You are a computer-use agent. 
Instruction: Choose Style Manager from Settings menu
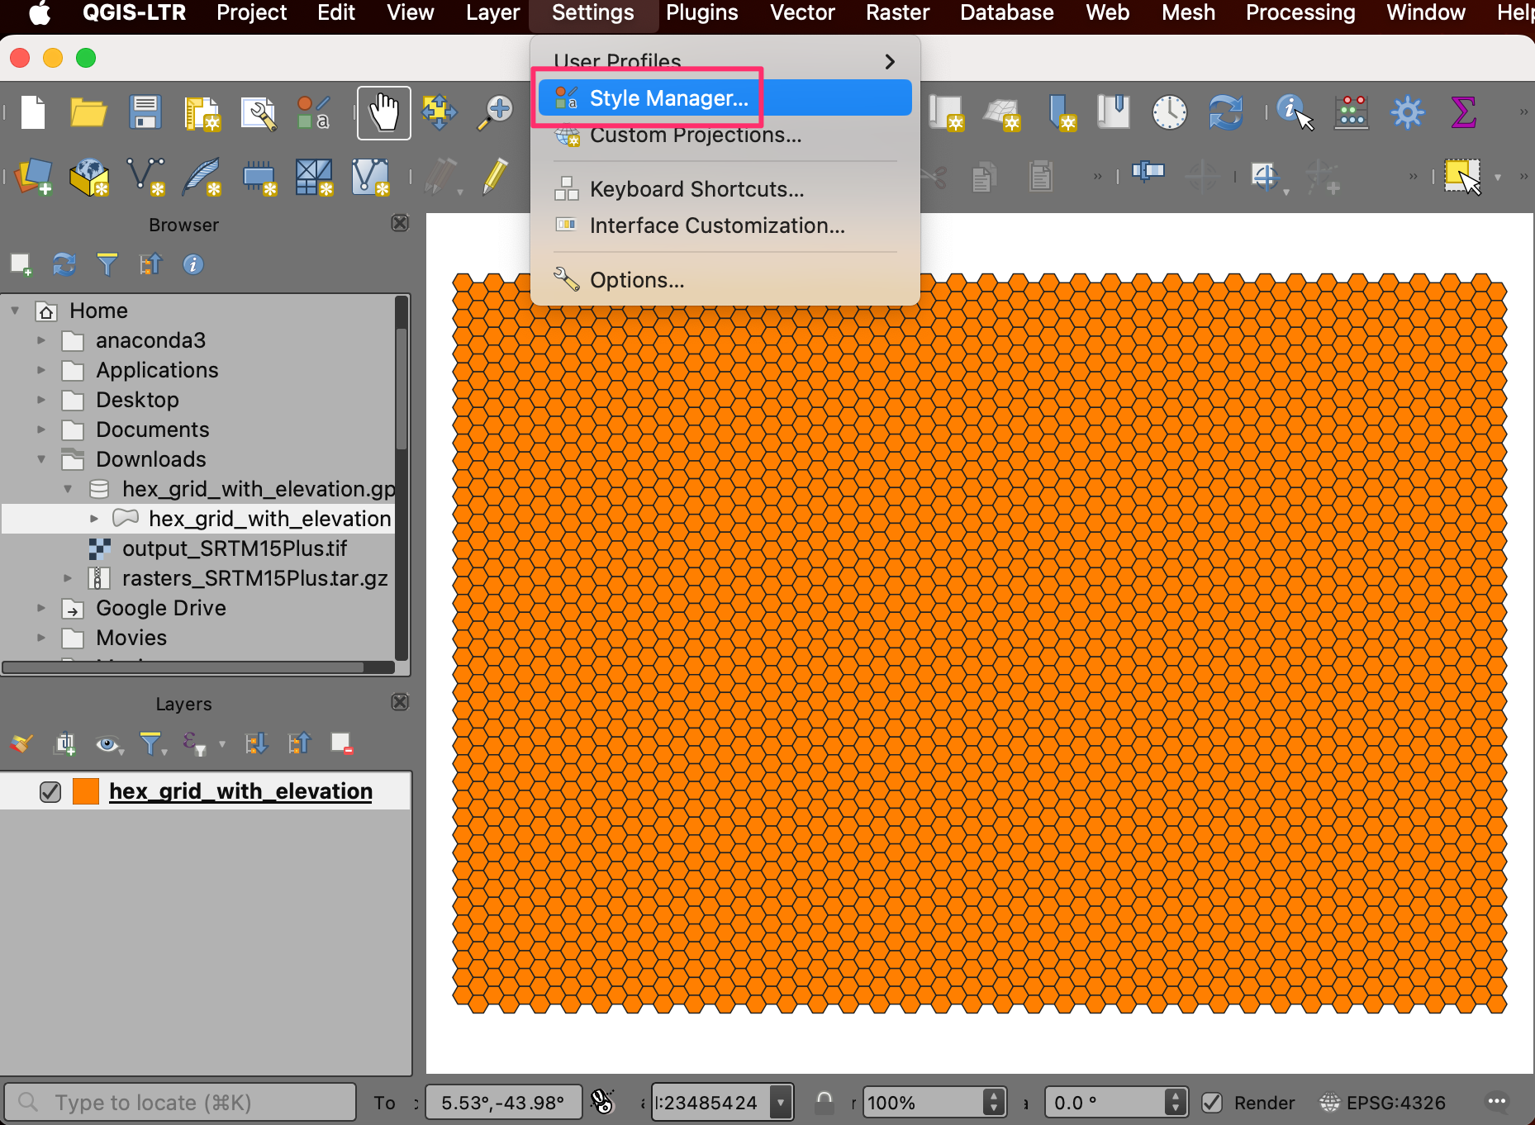(668, 98)
